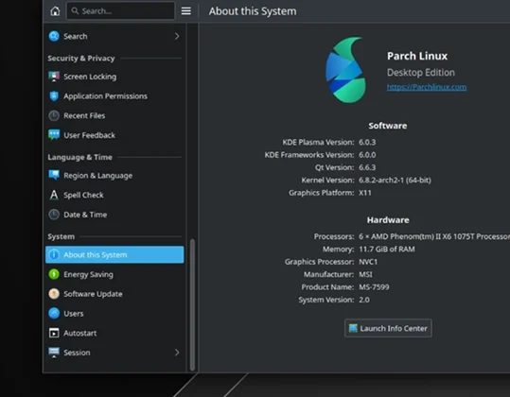The width and height of the screenshot is (510, 397).
Task: Click the Spell Check letter A icon
Action: [54, 195]
